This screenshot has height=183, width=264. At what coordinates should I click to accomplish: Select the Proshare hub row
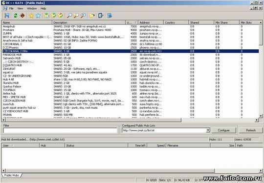[x=130, y=30]
